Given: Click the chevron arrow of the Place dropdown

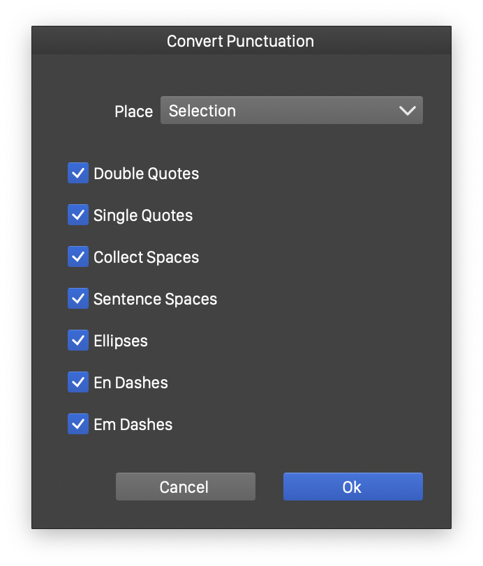Looking at the screenshot, I should (x=407, y=111).
